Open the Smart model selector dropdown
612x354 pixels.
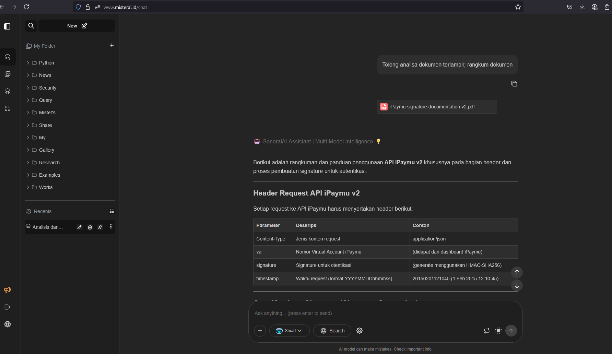[x=289, y=330]
